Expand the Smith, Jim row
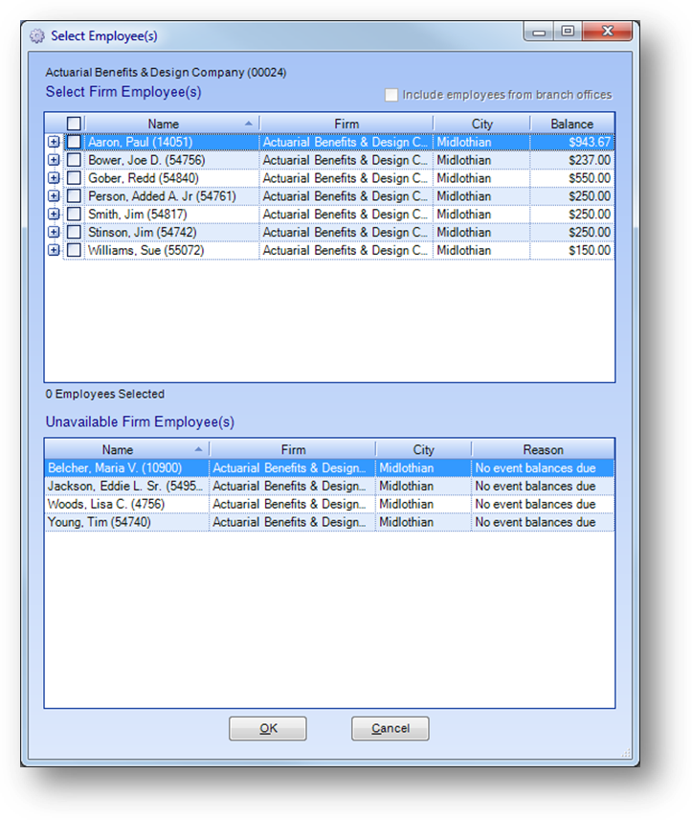This screenshot has height=820, width=692. (x=54, y=214)
